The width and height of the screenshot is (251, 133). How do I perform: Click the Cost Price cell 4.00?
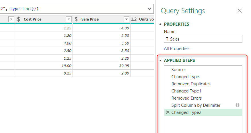coord(44,43)
